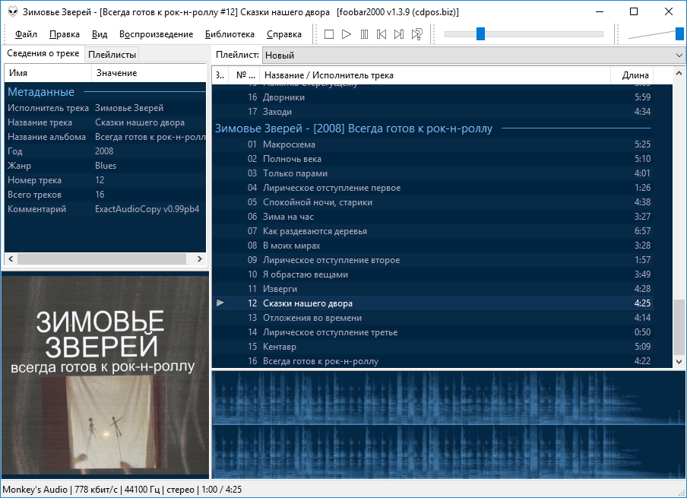Click the Значение column header

pos(149,73)
